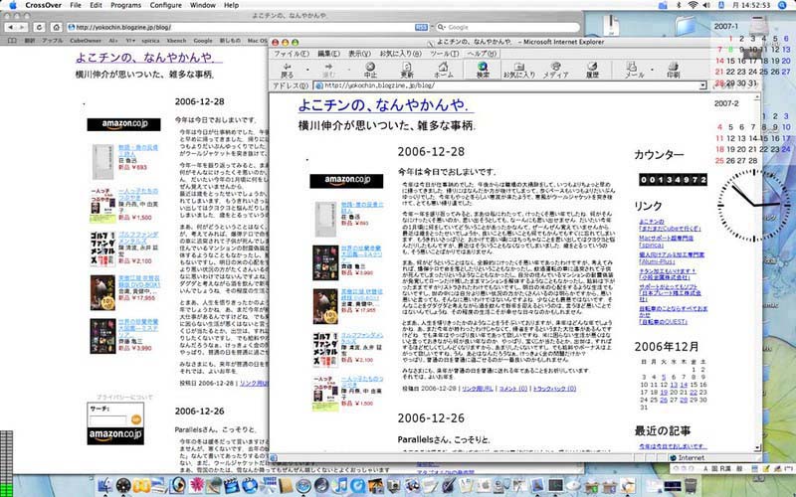Open the 編集(E) menu in IE

(x=328, y=54)
